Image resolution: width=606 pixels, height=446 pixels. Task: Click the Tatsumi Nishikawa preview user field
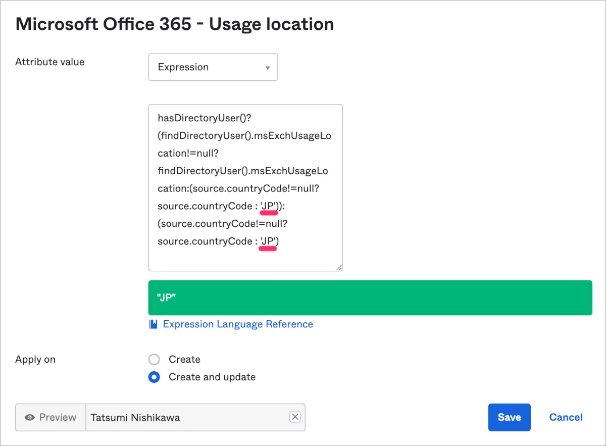tap(187, 417)
